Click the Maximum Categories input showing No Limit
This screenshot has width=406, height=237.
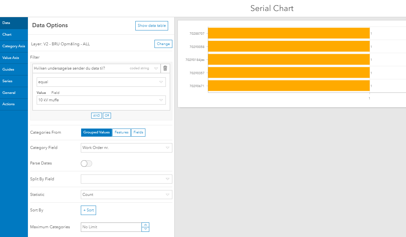tap(110, 227)
